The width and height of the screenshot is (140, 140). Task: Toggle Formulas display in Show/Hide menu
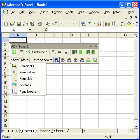pos(28,79)
